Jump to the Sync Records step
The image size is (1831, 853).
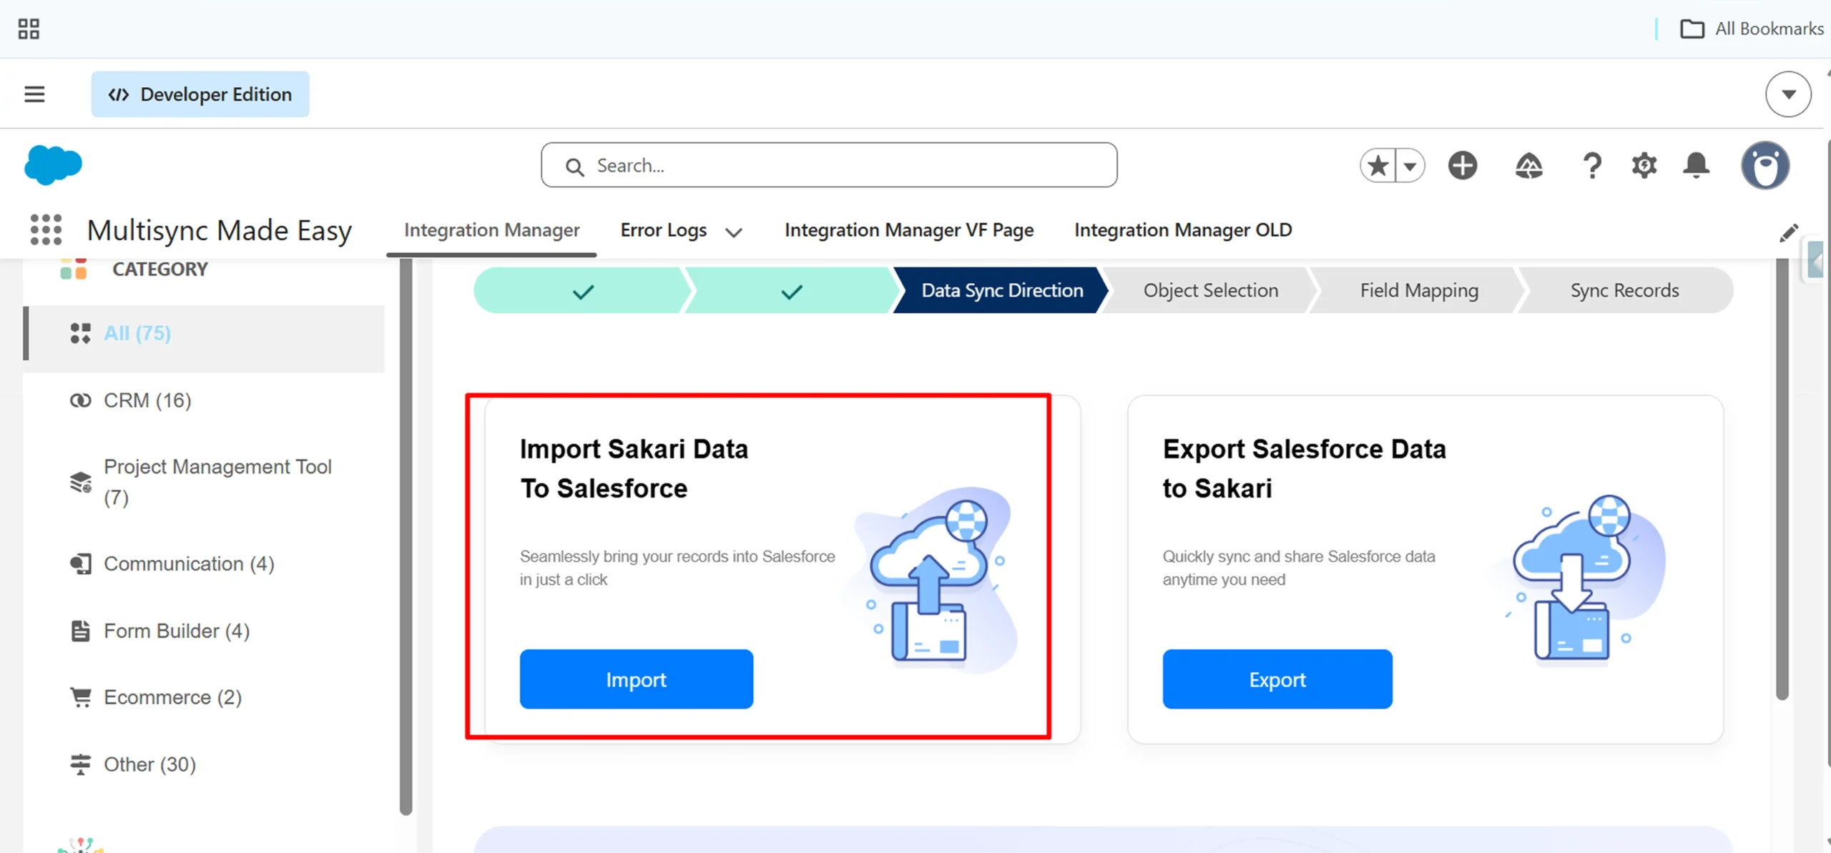(x=1624, y=290)
